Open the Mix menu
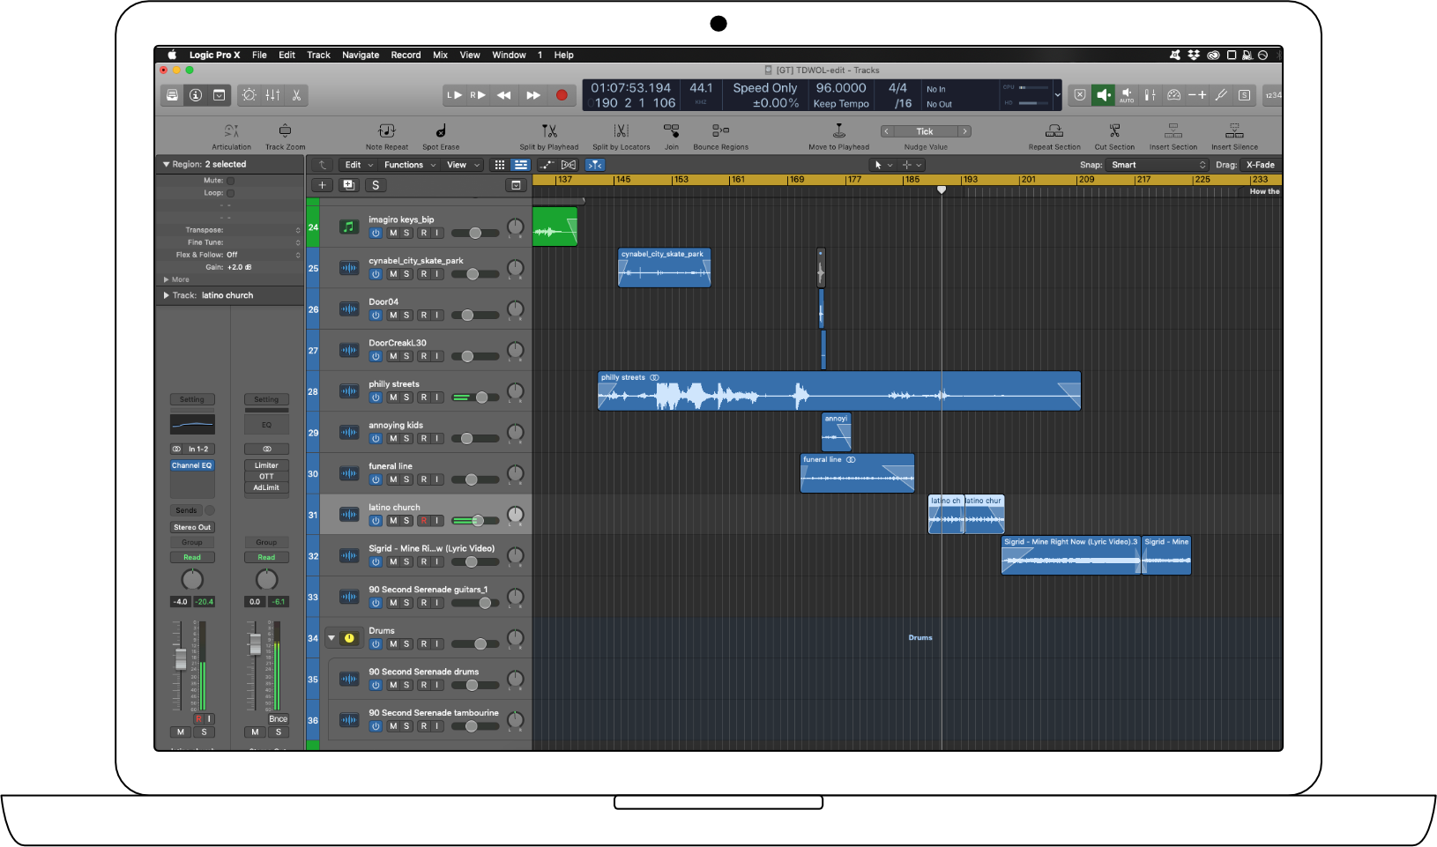Image resolution: width=1437 pixels, height=847 pixels. (x=440, y=55)
